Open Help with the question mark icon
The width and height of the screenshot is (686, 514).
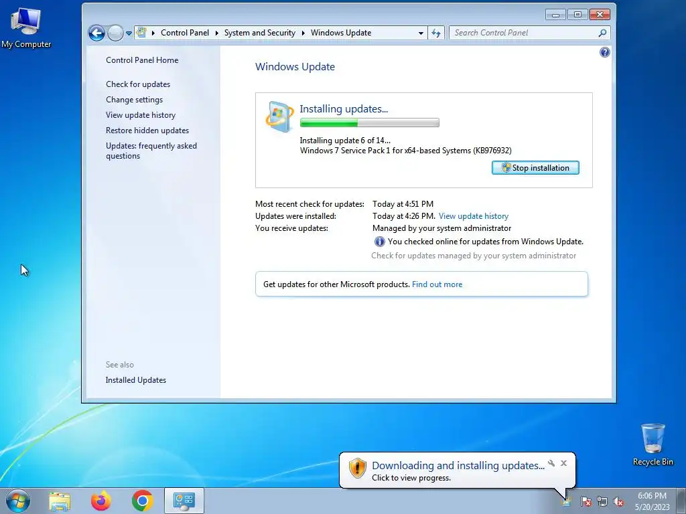[604, 52]
